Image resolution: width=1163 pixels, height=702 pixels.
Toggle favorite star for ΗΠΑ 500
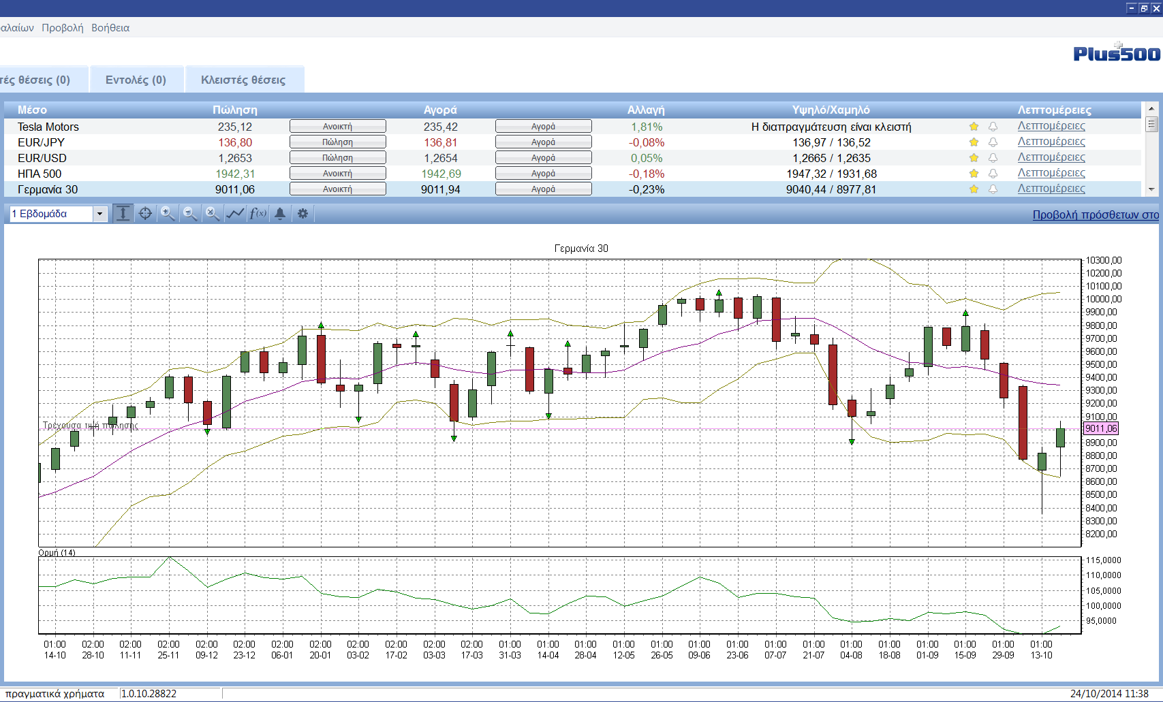click(974, 174)
